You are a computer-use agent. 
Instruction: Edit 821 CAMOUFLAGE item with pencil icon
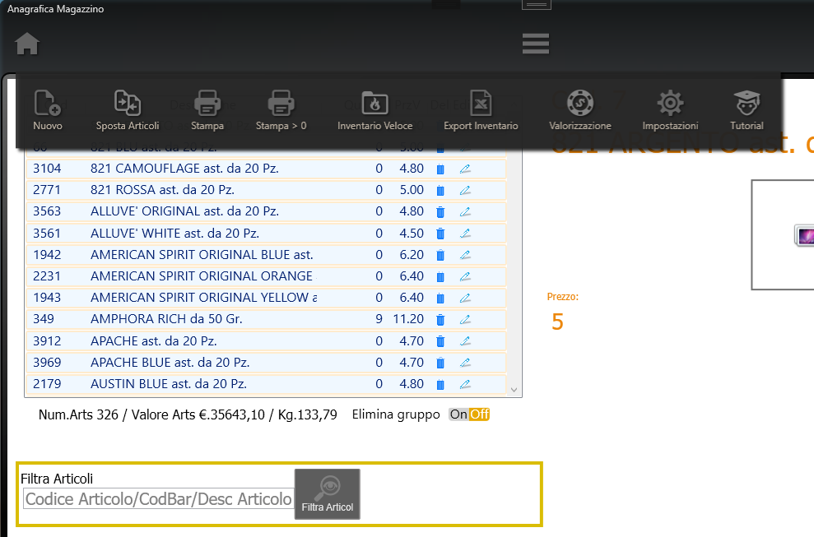pos(465,169)
